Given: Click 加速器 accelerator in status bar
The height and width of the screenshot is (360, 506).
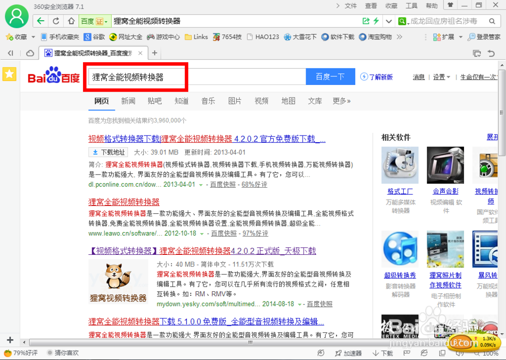Looking at the screenshot, I should pyautogui.click(x=348, y=353).
